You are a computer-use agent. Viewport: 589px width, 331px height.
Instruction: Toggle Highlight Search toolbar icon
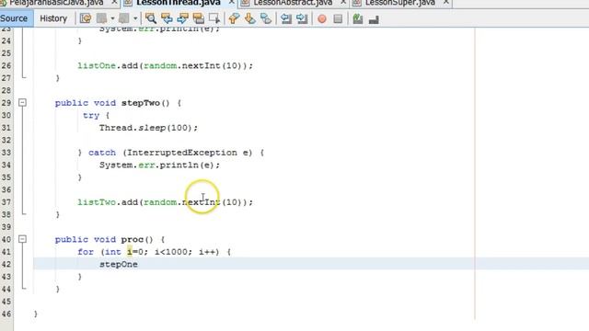199,18
